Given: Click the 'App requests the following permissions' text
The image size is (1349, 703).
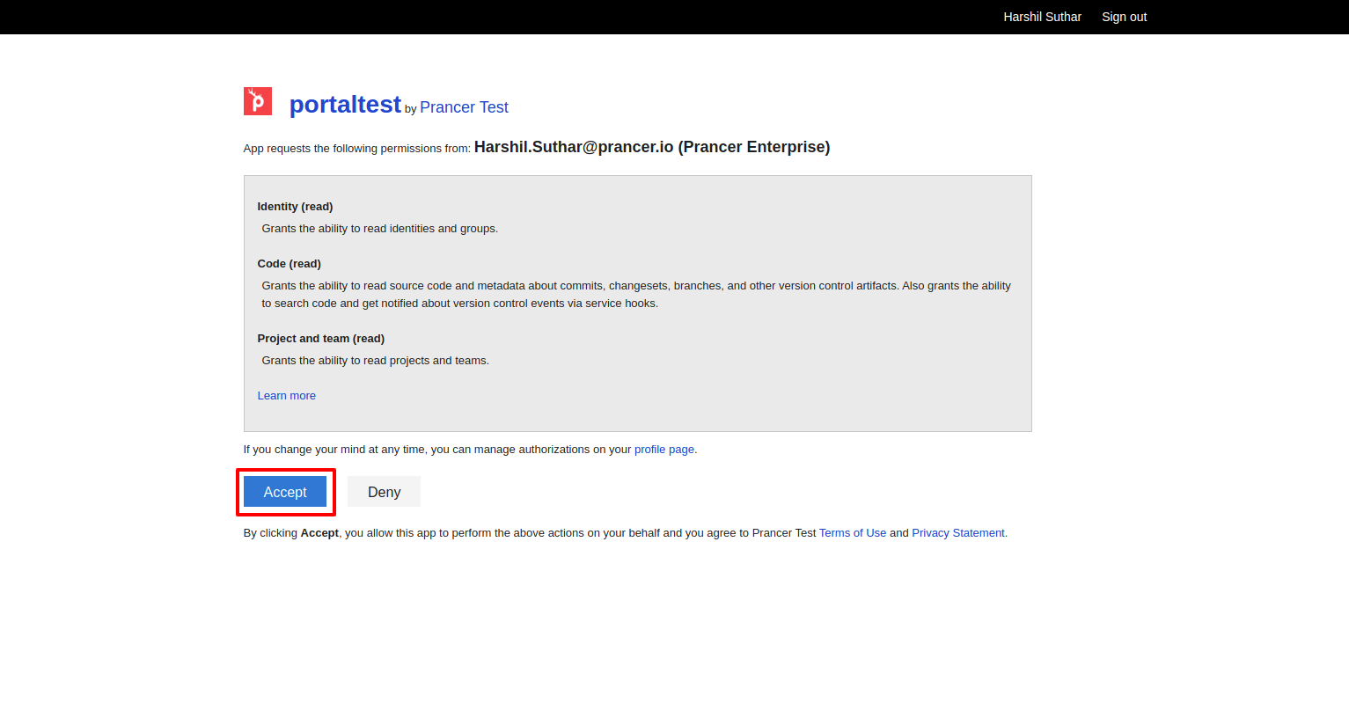Looking at the screenshot, I should tap(356, 149).
